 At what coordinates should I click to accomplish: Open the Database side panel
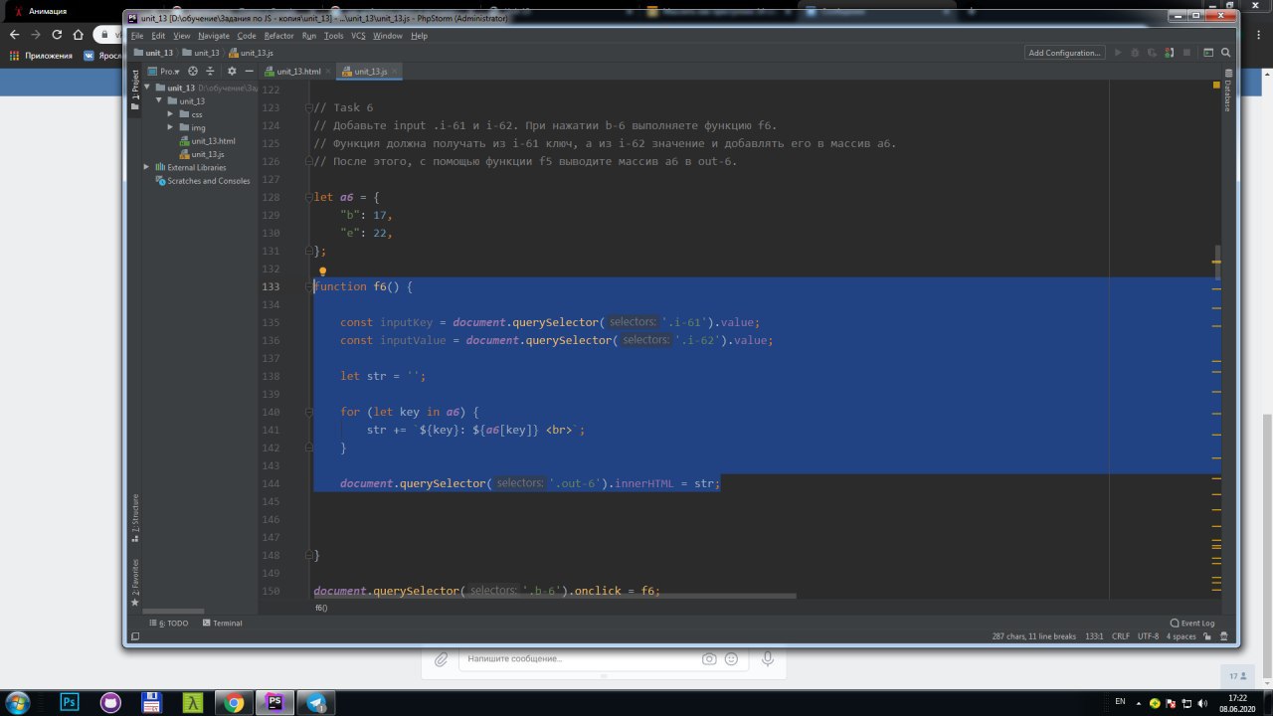point(1227,89)
